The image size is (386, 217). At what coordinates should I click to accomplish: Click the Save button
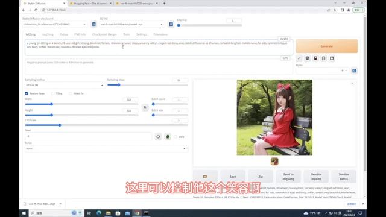(233, 177)
